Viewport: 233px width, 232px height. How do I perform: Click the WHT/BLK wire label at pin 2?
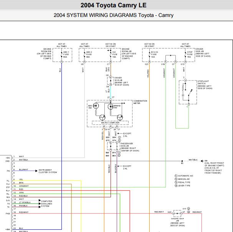[23, 160]
